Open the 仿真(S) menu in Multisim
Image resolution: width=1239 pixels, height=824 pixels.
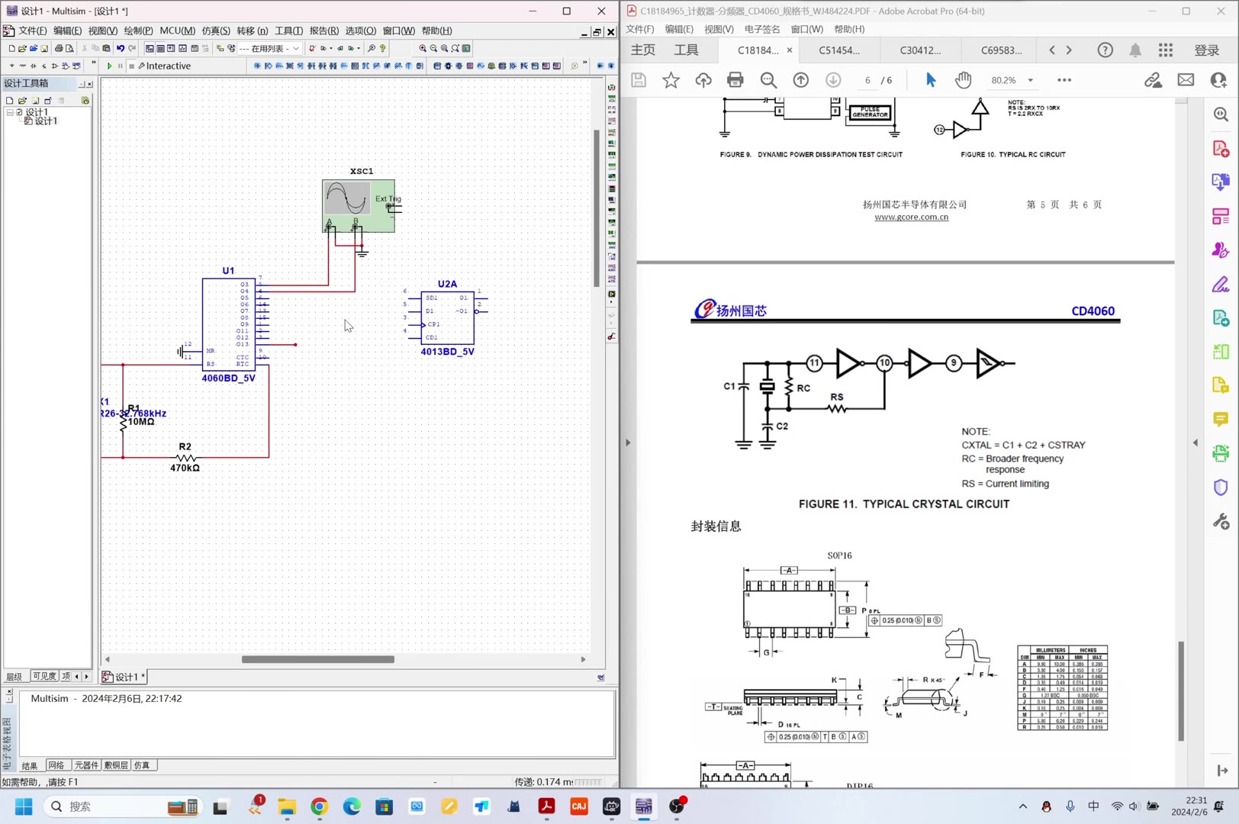[x=215, y=31]
